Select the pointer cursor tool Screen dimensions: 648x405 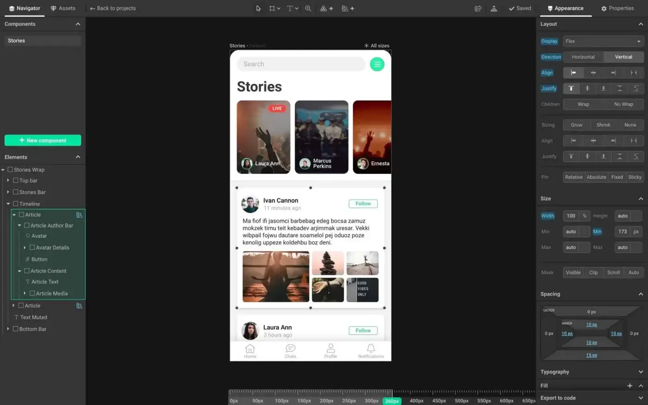(x=258, y=8)
